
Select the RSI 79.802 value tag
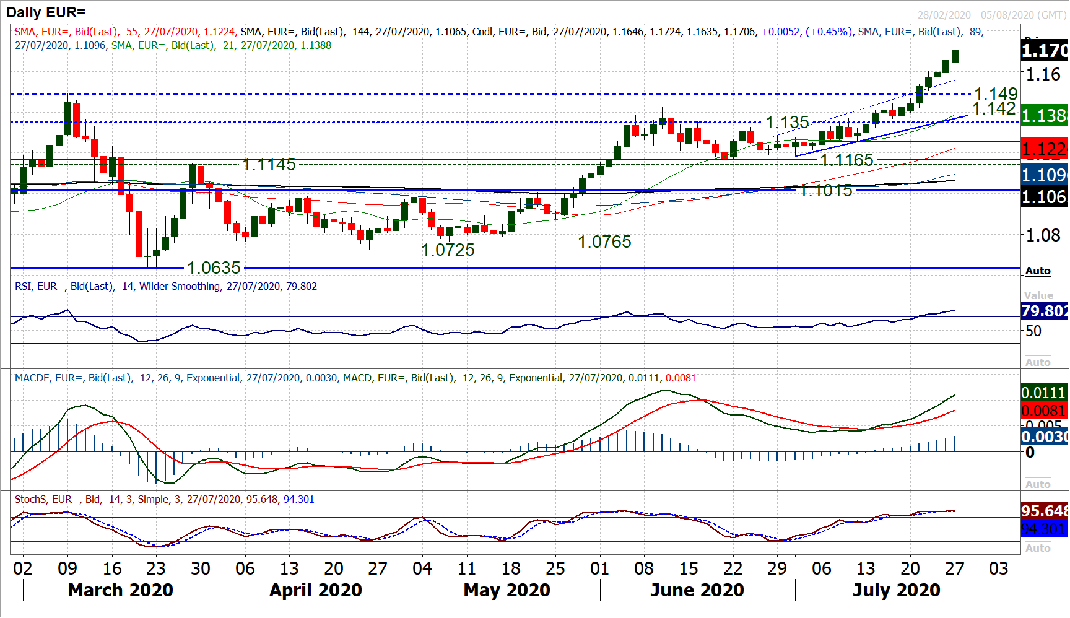click(x=1045, y=311)
